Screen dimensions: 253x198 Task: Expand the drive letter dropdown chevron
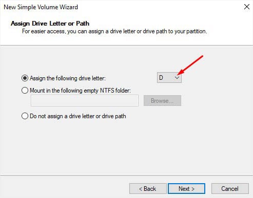(x=177, y=78)
